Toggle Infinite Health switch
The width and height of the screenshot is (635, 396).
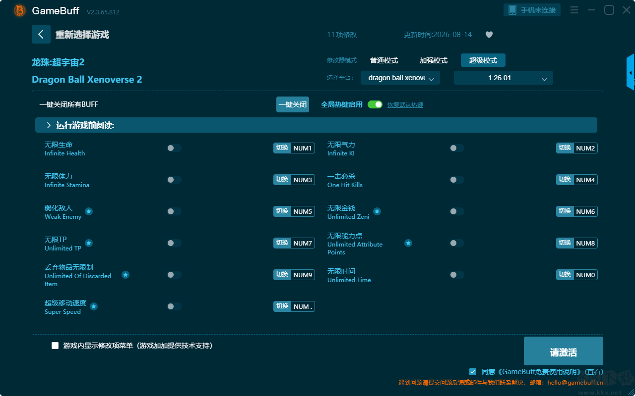(174, 148)
